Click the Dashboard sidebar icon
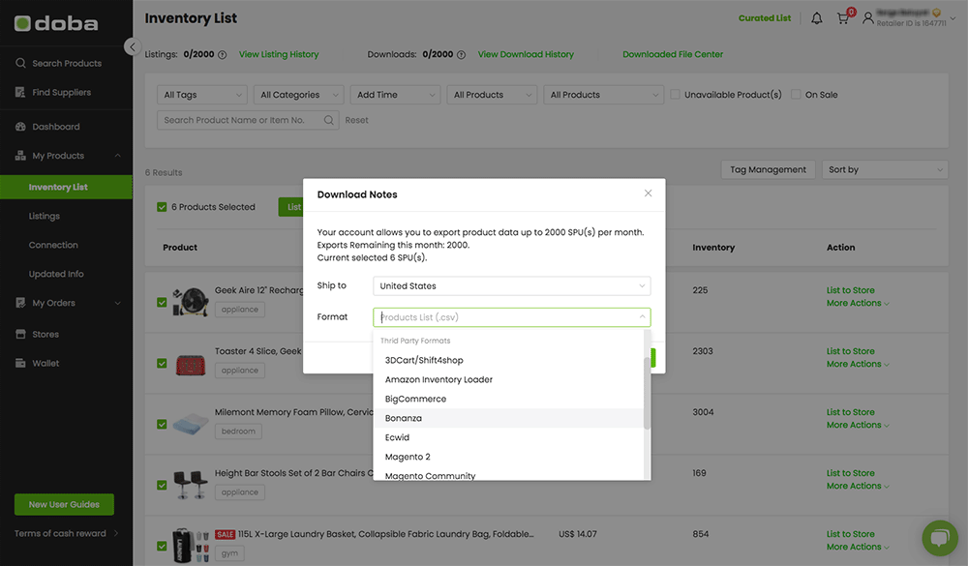Image resolution: width=968 pixels, height=566 pixels. coord(20,127)
